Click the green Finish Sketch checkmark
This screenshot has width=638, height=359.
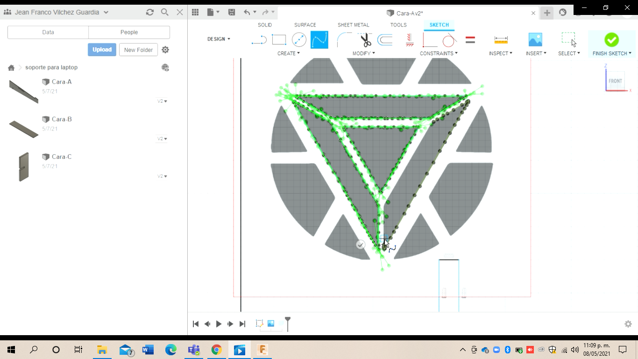(x=611, y=40)
